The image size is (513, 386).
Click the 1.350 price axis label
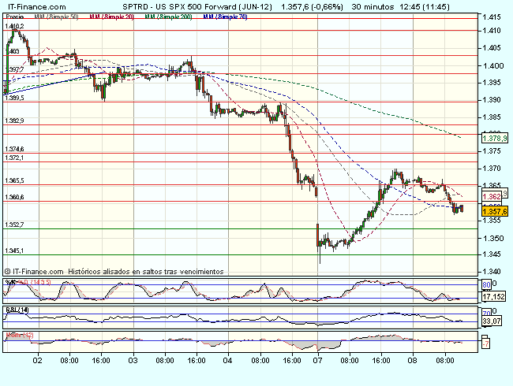coord(493,239)
